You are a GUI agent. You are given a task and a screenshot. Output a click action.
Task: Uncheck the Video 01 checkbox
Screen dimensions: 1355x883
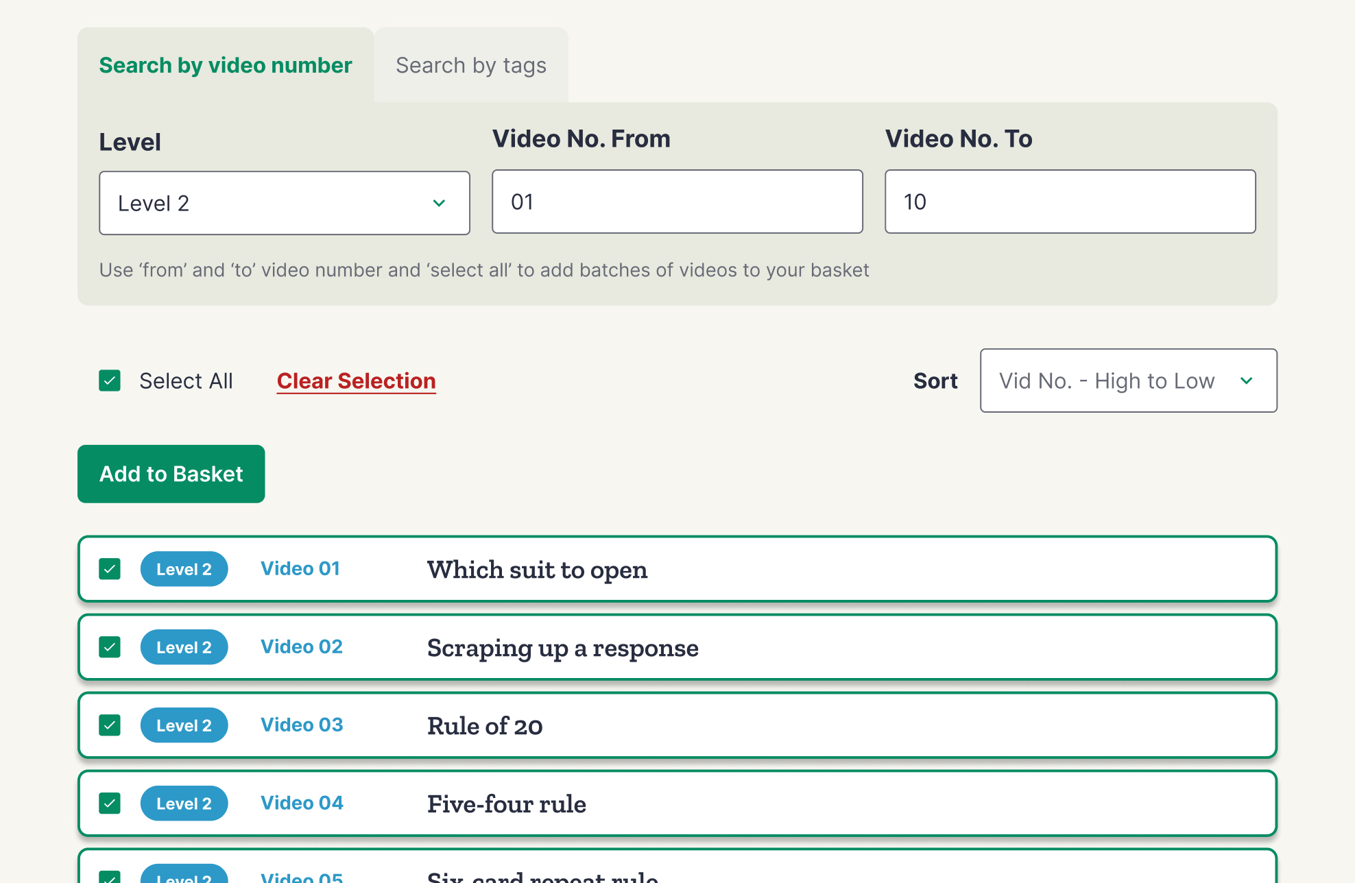click(110, 569)
